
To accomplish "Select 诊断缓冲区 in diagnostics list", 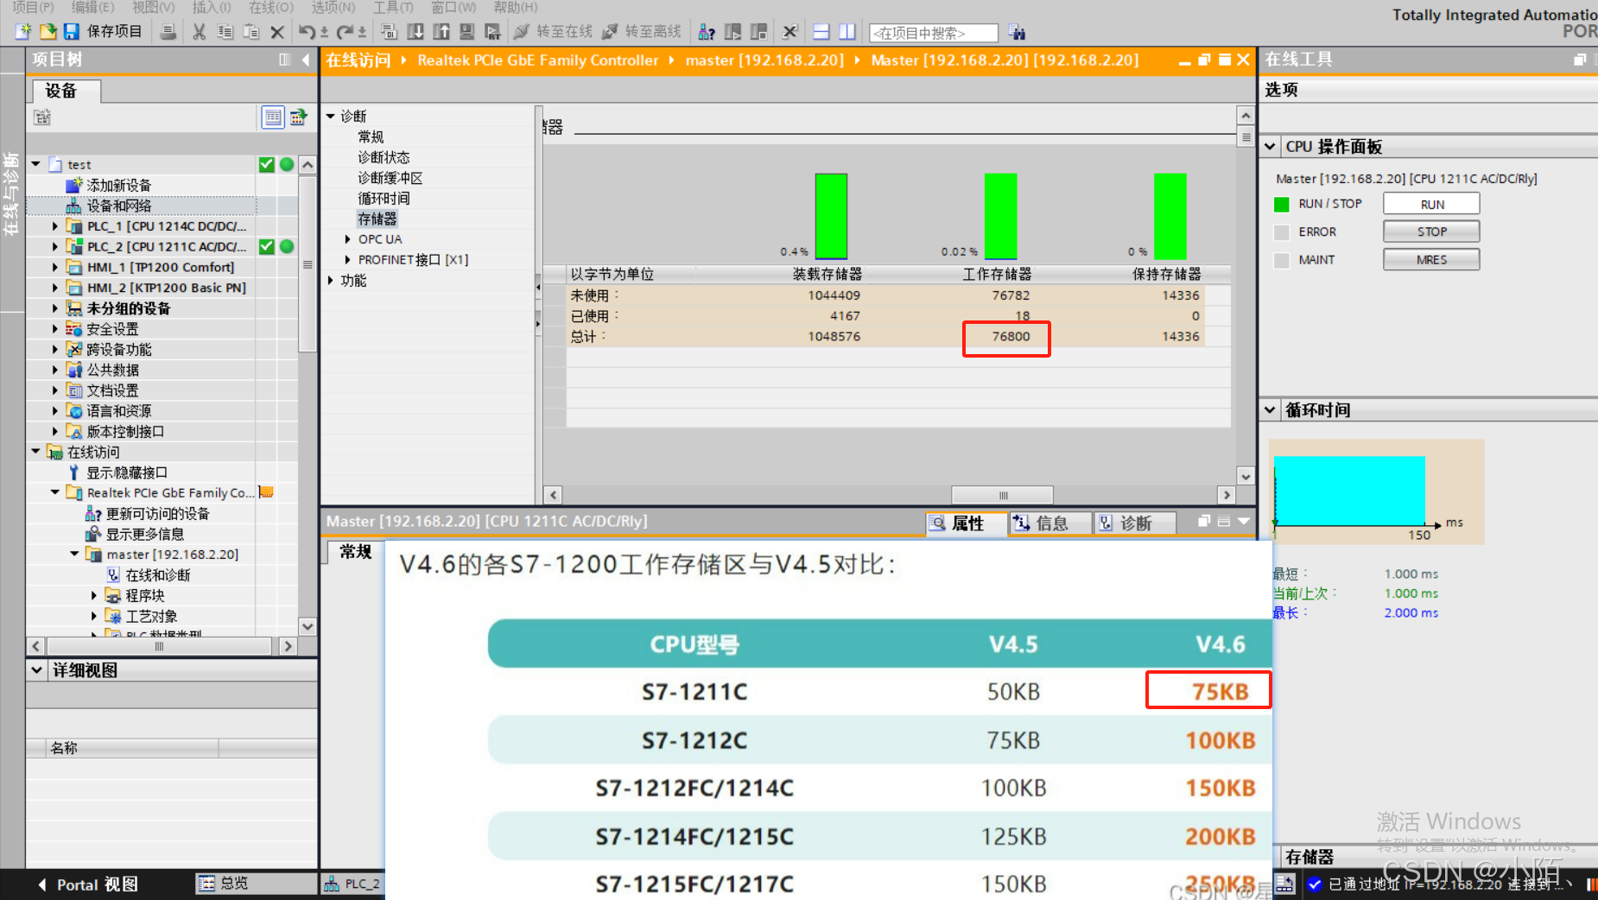I will (390, 178).
